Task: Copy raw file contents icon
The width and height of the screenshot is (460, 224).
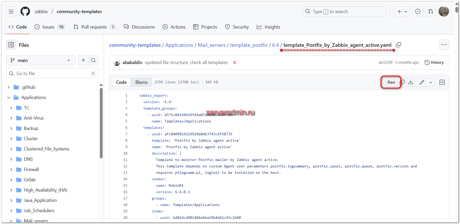Action: [x=402, y=82]
